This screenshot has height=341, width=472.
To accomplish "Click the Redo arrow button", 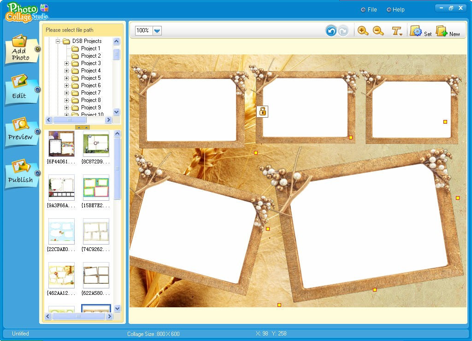I will (343, 31).
